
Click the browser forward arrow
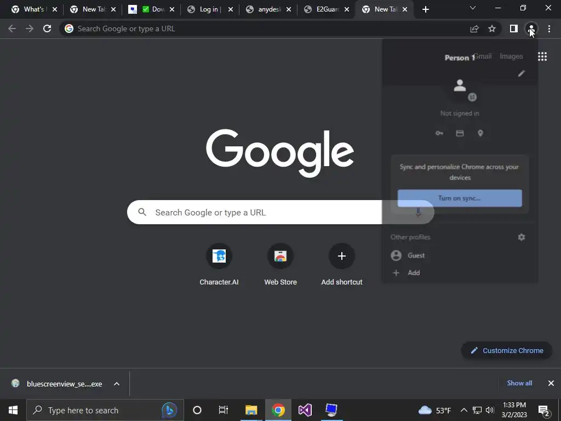30,29
